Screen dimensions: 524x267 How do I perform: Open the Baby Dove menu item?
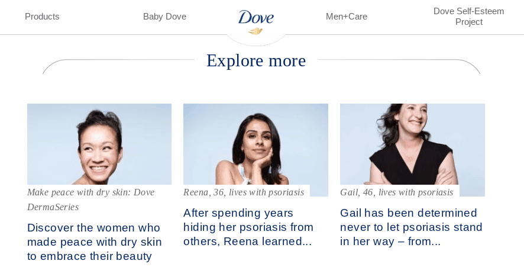pyautogui.click(x=164, y=17)
